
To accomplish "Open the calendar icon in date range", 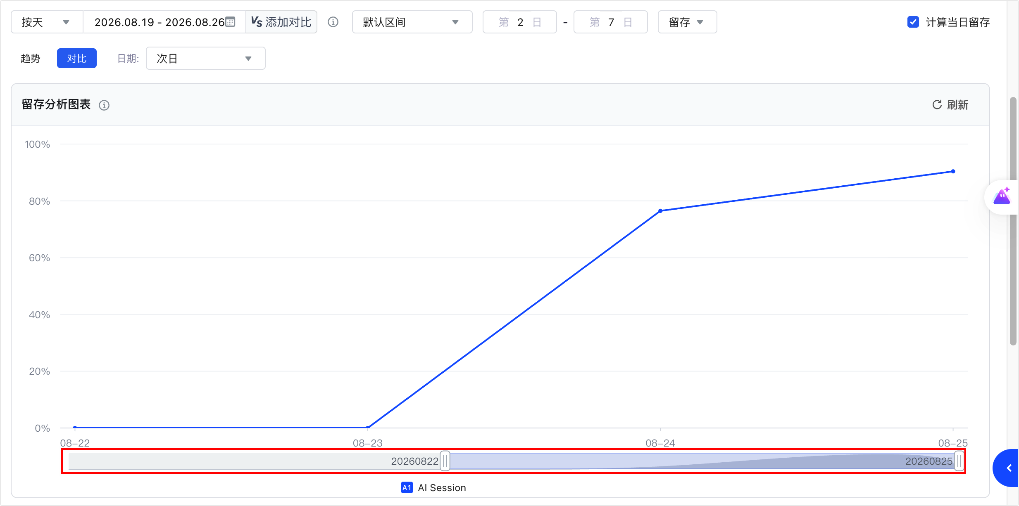I will [230, 22].
